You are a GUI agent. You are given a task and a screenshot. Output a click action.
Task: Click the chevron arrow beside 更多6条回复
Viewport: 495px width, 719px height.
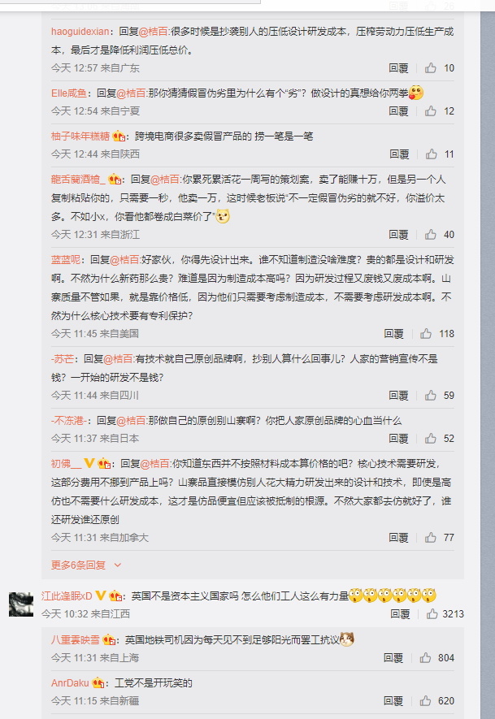point(117,565)
